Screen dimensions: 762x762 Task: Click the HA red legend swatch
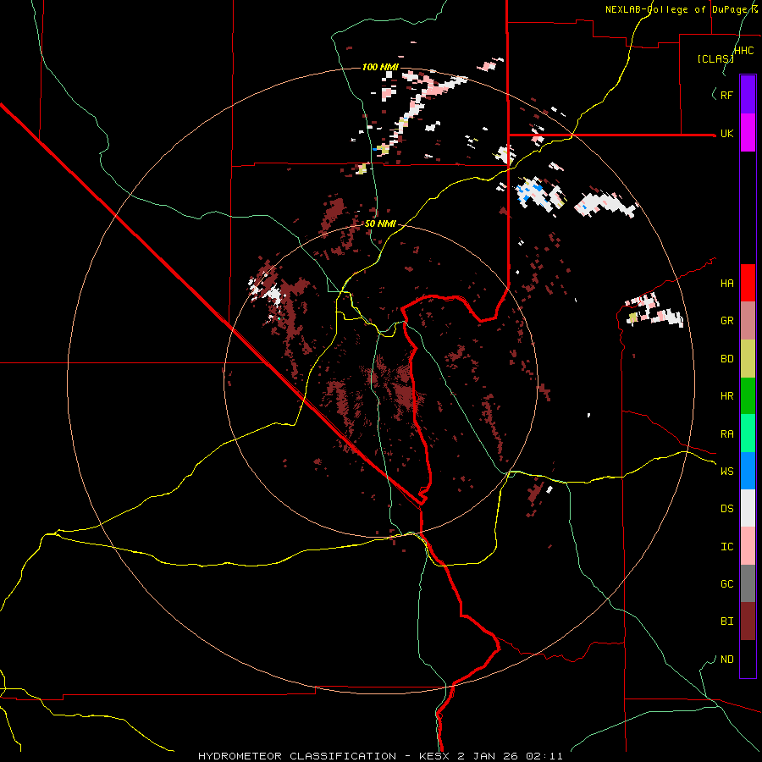pyautogui.click(x=748, y=283)
